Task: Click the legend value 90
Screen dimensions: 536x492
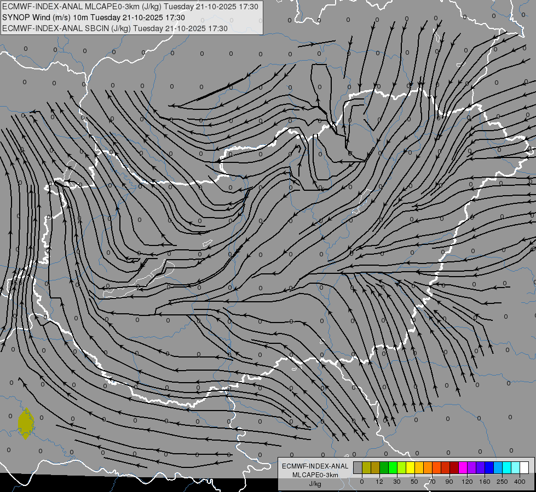Action: tap(449, 482)
